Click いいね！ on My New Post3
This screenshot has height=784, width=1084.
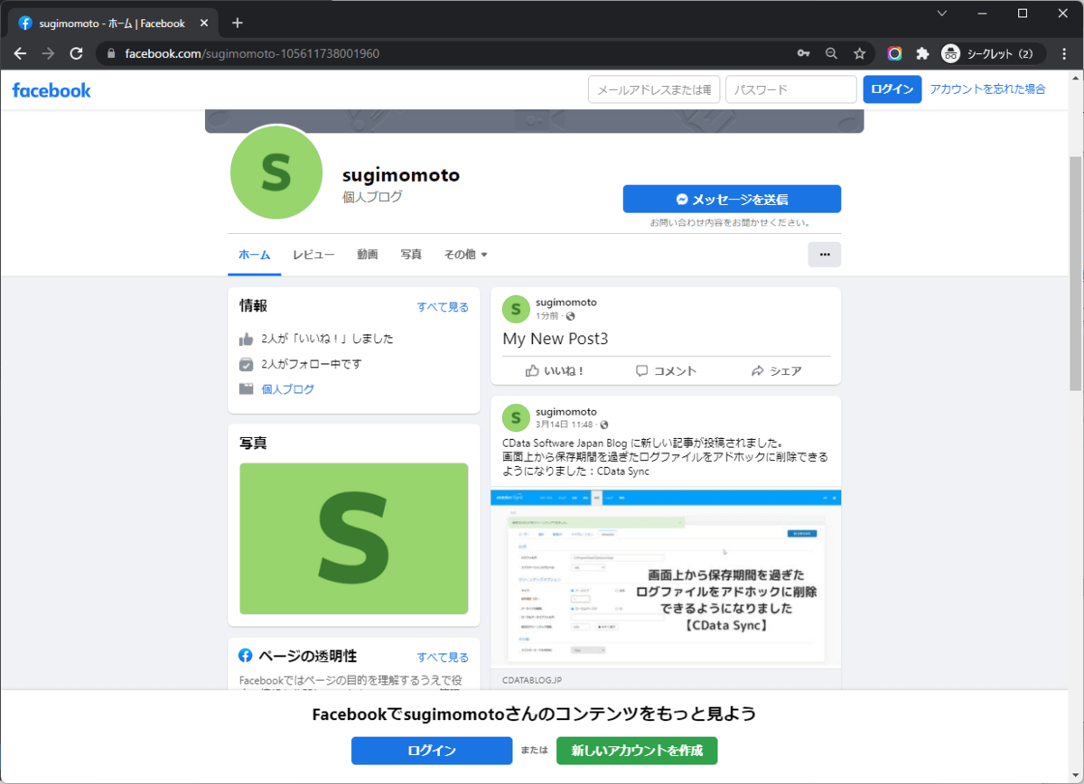[555, 370]
